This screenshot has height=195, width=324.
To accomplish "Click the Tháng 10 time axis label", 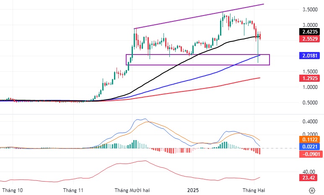I will (13, 190).
